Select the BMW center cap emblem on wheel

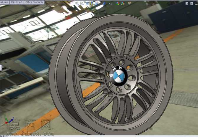click(x=119, y=76)
